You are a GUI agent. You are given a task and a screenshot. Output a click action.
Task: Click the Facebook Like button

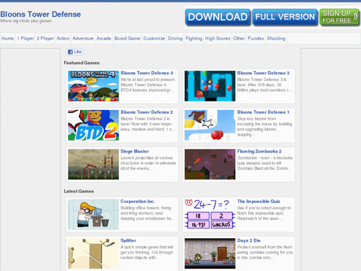[x=74, y=52]
